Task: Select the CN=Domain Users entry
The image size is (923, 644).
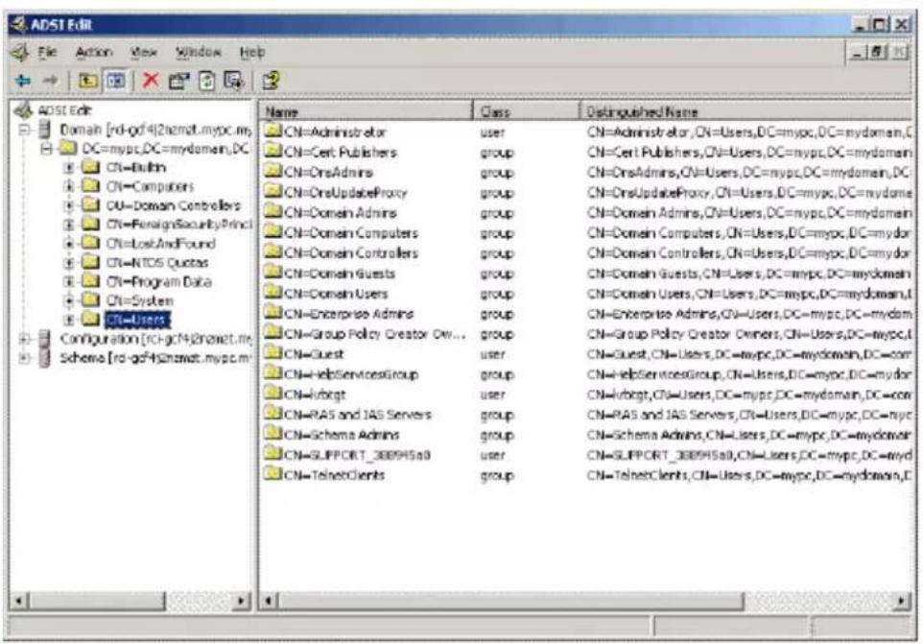Action: click(x=336, y=293)
